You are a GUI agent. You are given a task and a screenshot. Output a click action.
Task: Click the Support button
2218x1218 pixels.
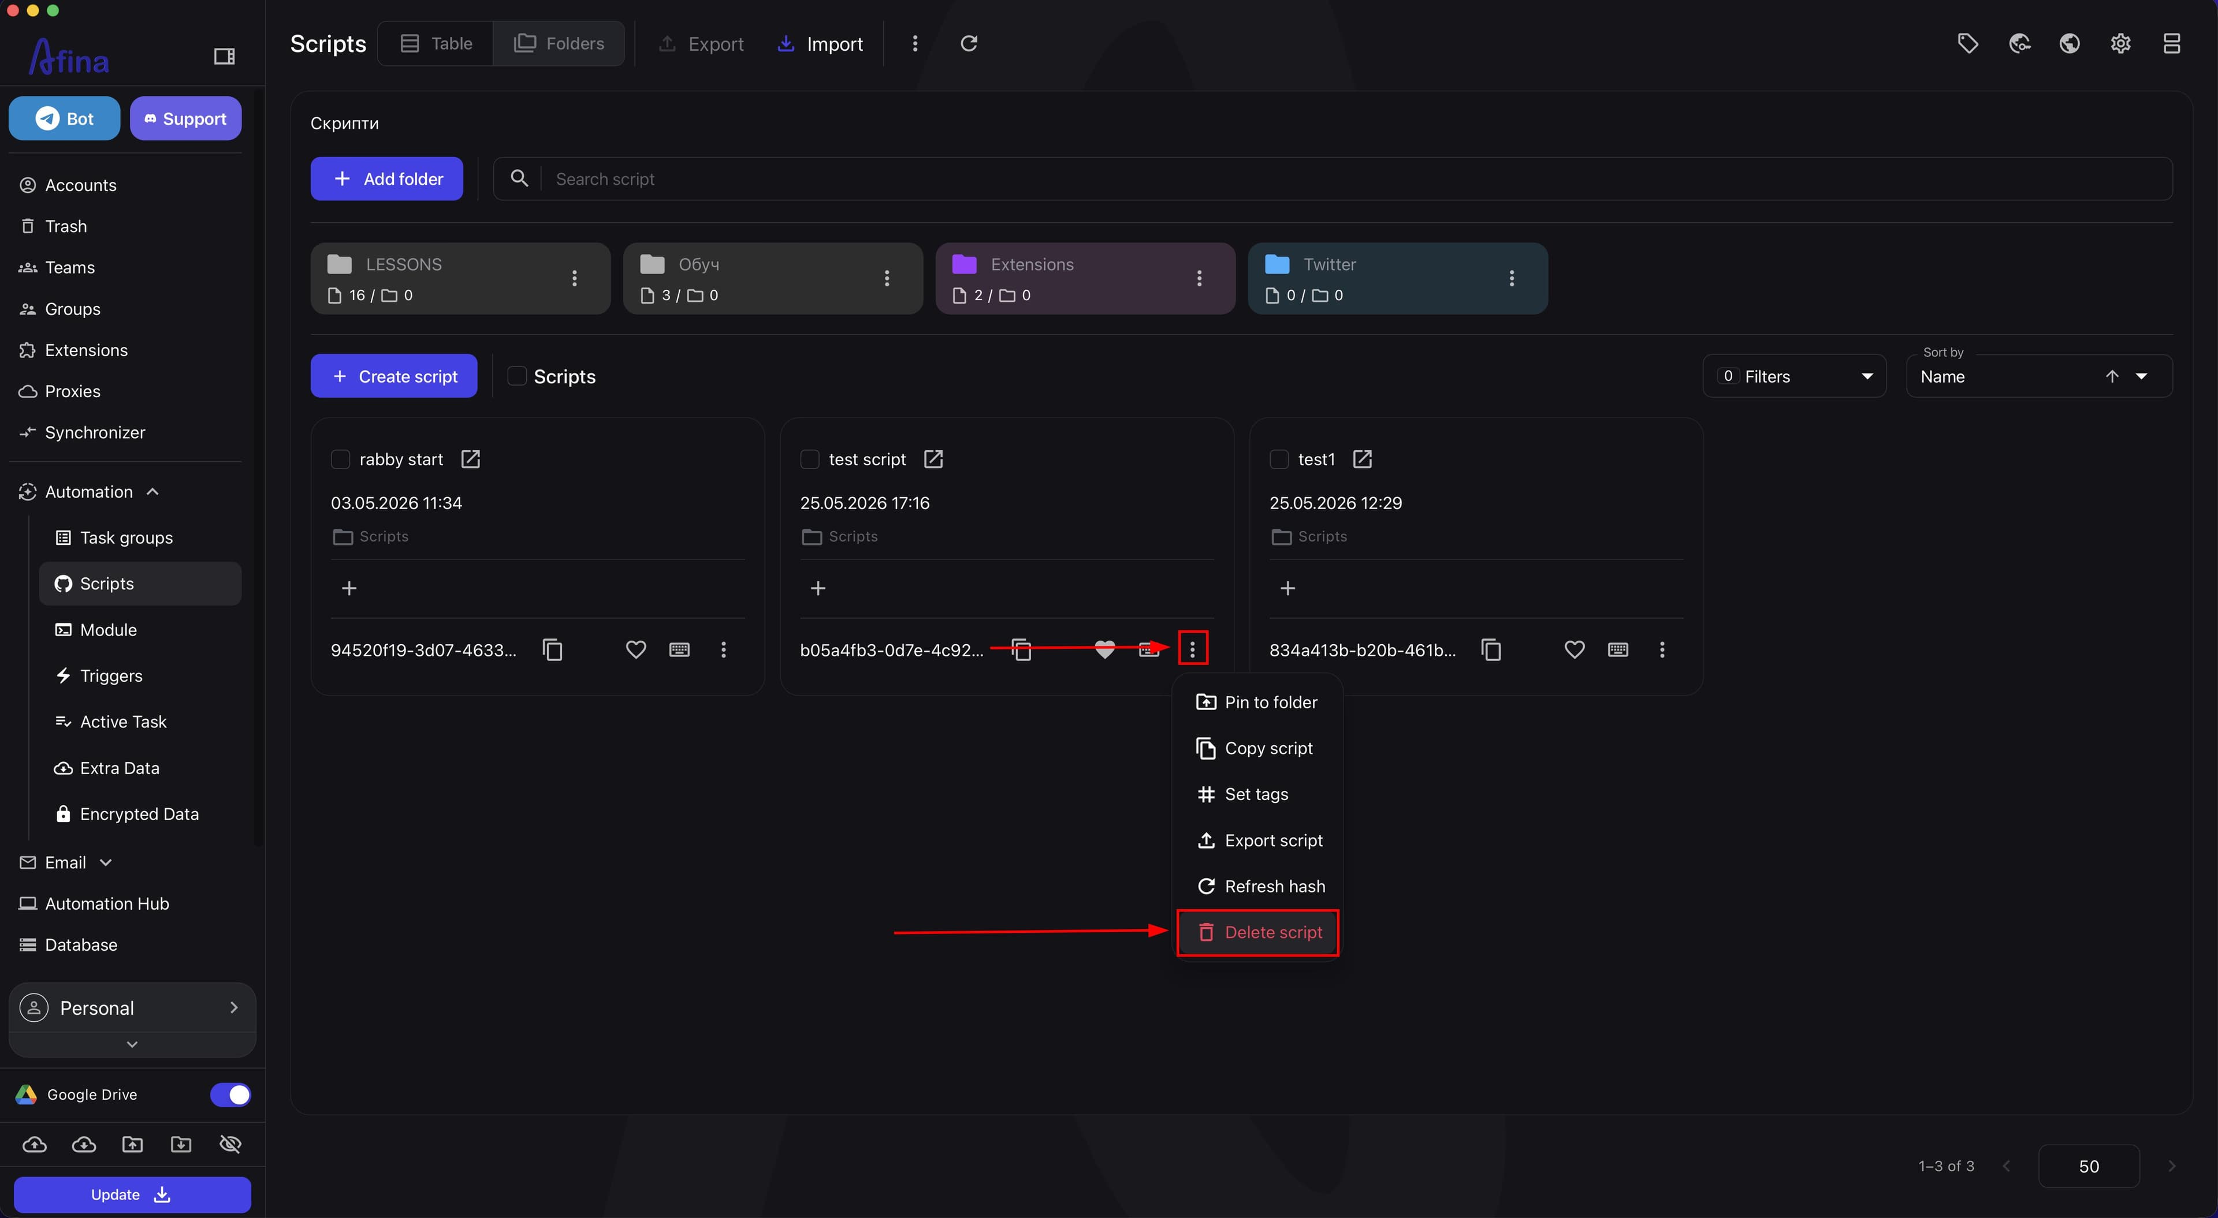tap(186, 119)
